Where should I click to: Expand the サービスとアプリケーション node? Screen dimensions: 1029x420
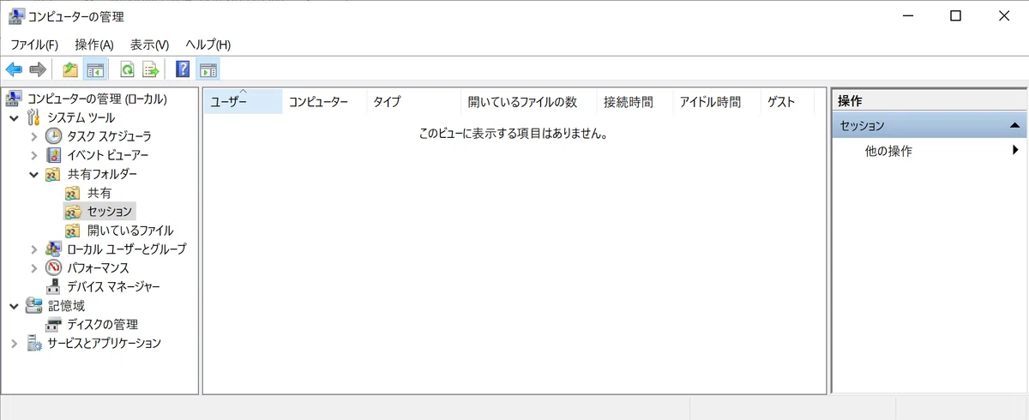coord(14,344)
